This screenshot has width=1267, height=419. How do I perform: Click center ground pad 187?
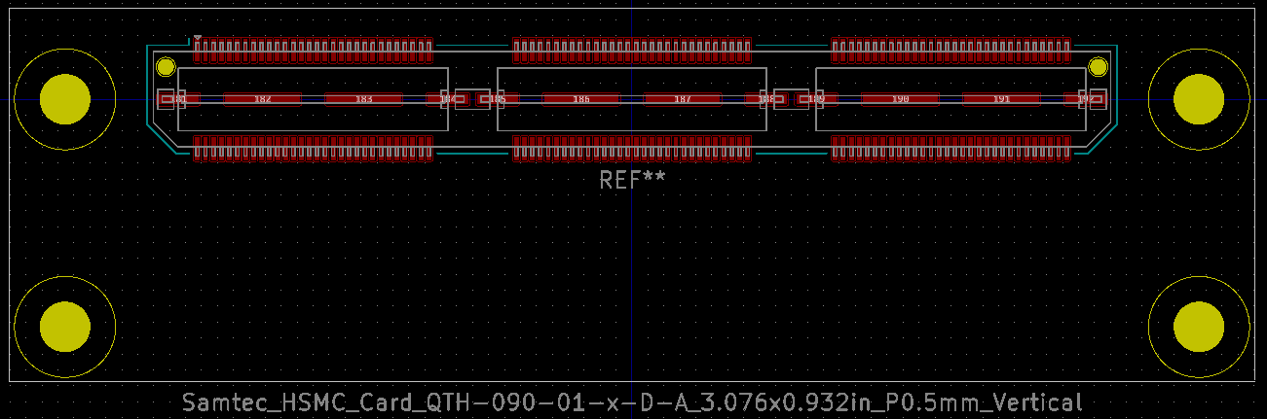pyautogui.click(x=682, y=99)
